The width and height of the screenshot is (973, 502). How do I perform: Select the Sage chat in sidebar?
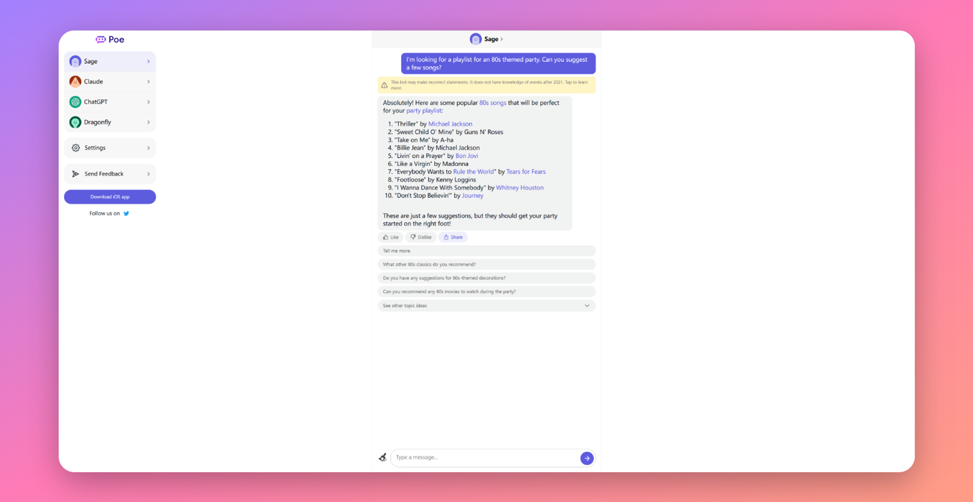point(110,61)
